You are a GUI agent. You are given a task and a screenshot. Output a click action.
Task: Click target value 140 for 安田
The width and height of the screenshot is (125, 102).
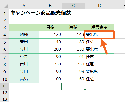pos(50,42)
